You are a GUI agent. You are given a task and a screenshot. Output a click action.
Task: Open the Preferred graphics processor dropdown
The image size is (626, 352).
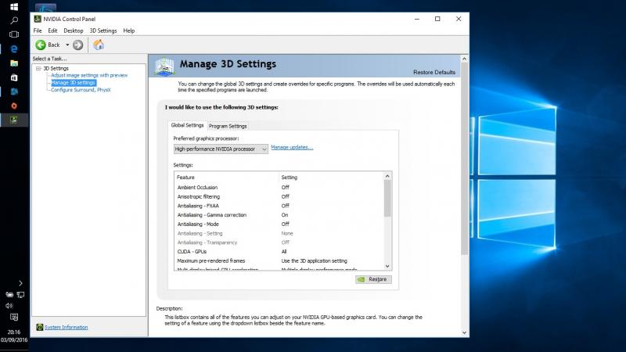pyautogui.click(x=221, y=149)
